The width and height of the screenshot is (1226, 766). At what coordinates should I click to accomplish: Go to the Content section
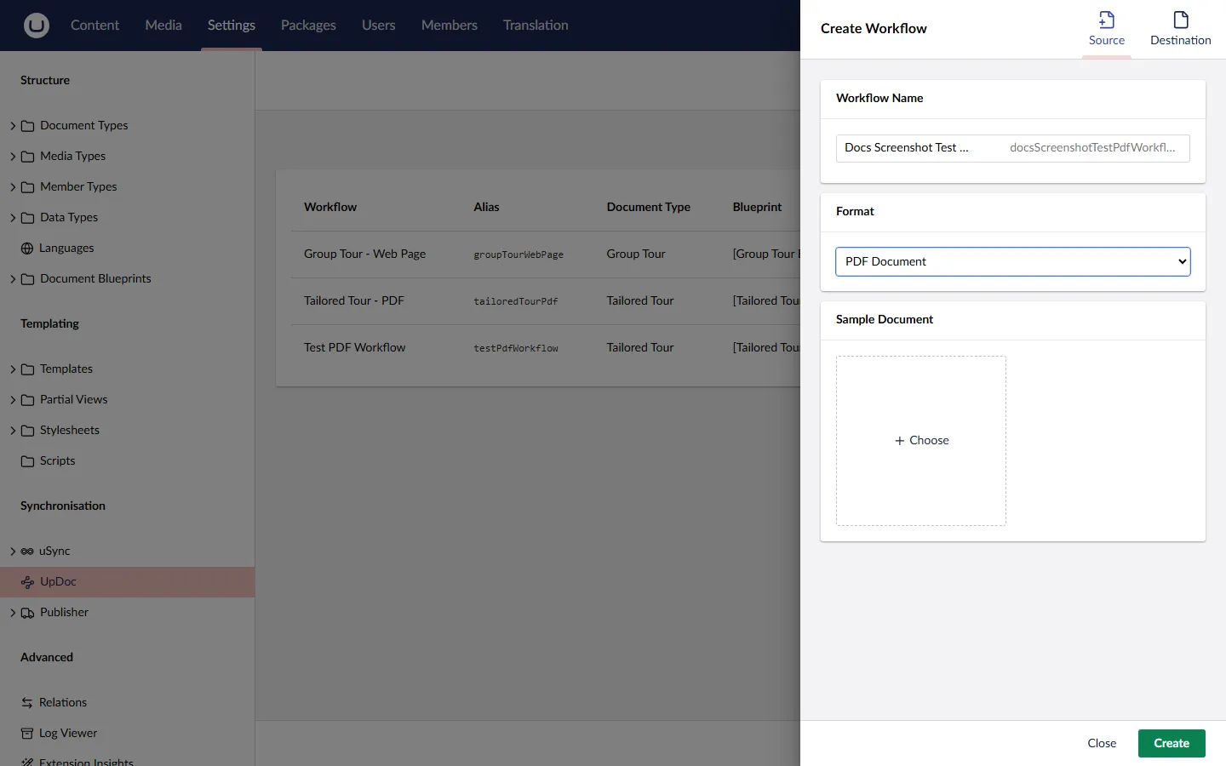point(95,26)
